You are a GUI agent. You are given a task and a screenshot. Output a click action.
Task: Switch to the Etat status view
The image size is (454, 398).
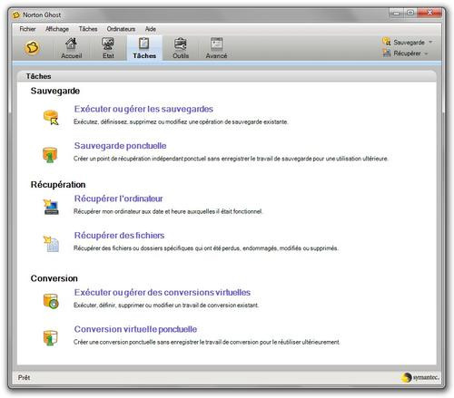click(108, 48)
